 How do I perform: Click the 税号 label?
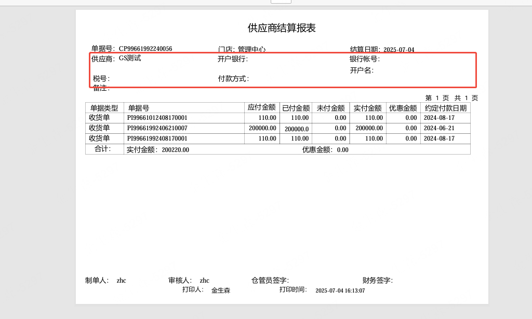coord(101,78)
